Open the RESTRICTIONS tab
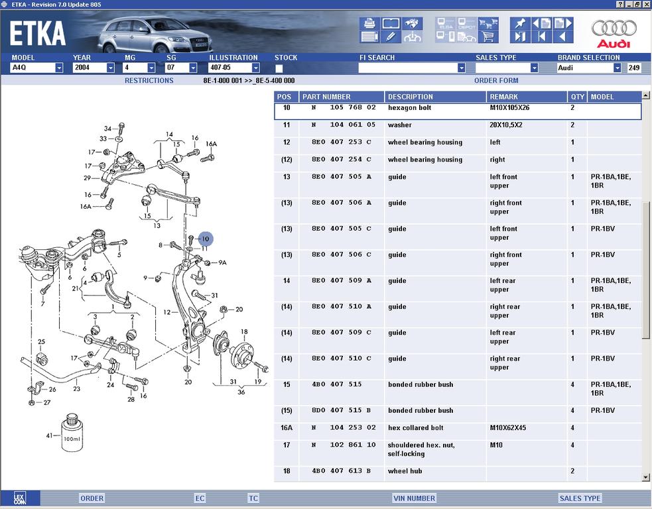Viewport: 652px width, 509px height. point(149,81)
